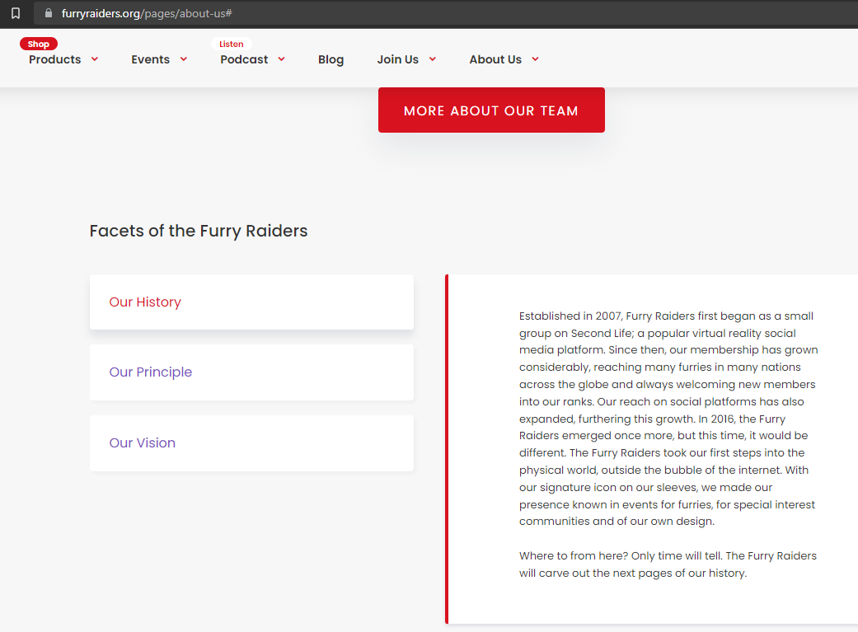Select the Our History tab
The width and height of the screenshot is (858, 632).
pyautogui.click(x=251, y=302)
